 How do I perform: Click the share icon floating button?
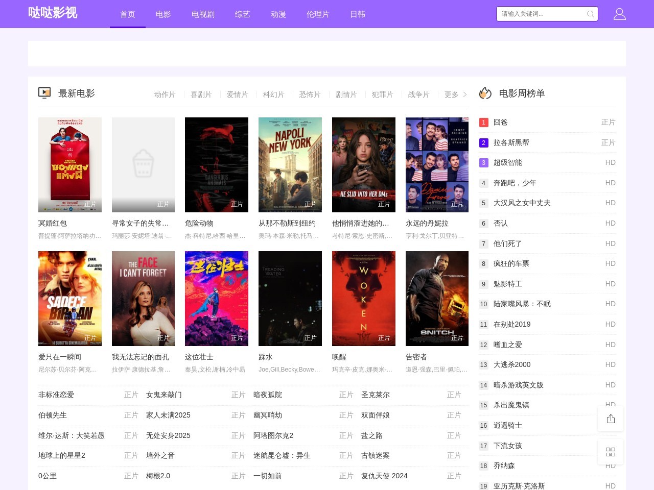(611, 419)
